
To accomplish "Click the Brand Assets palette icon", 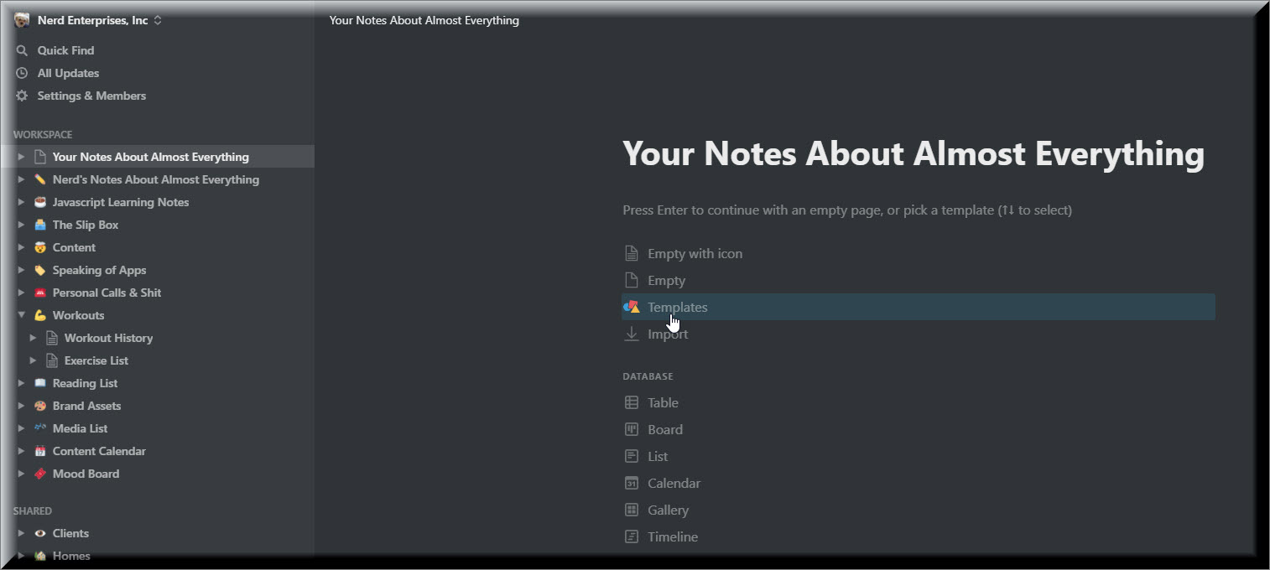I will click(39, 406).
